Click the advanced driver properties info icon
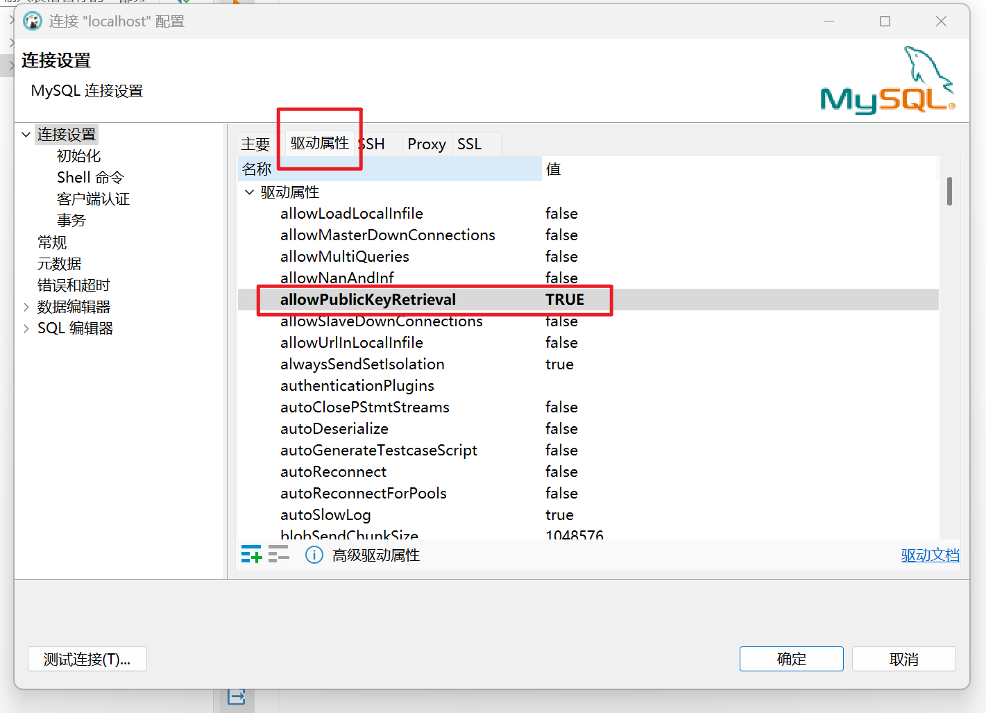The image size is (986, 713). 314,555
